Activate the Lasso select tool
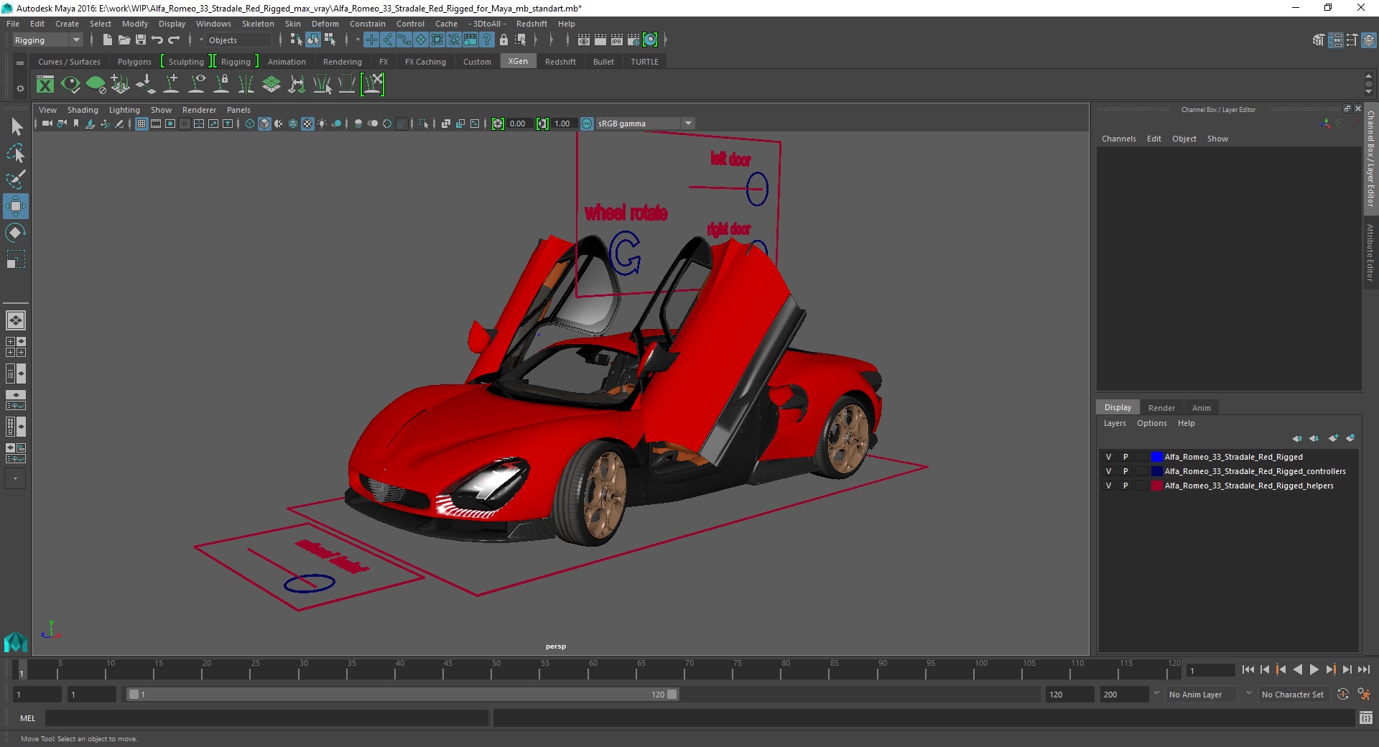Viewport: 1379px width, 747px height. point(16,154)
